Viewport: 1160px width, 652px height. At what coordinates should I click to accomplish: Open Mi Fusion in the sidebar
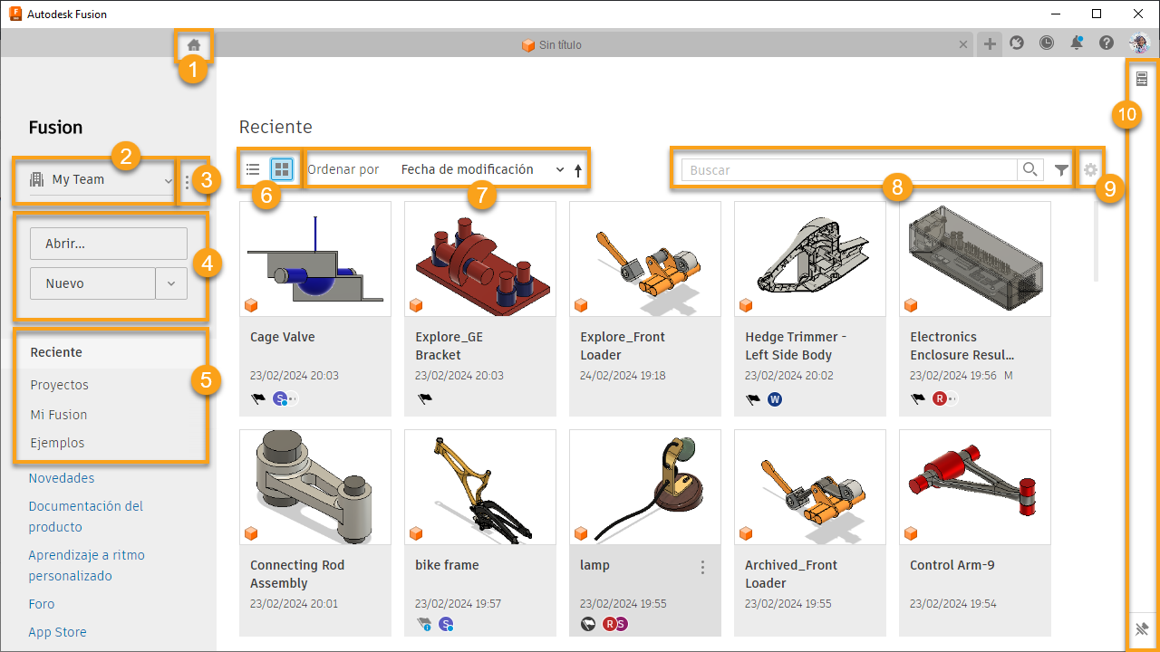click(59, 415)
